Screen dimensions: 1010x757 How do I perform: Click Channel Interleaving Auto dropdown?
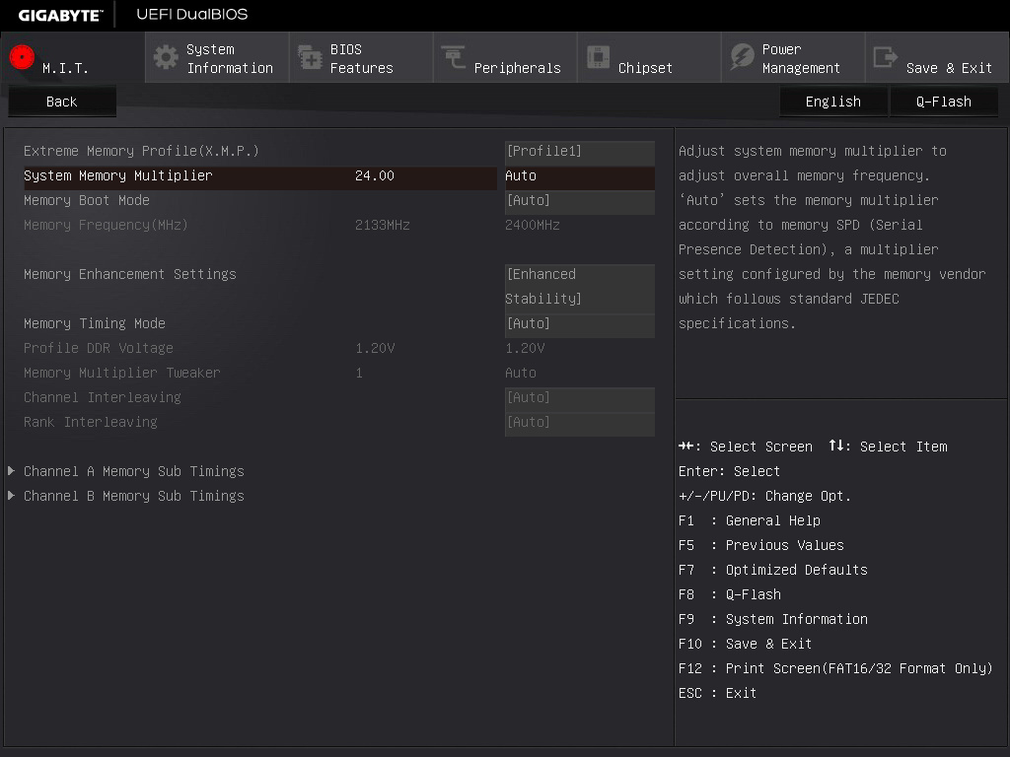580,398
